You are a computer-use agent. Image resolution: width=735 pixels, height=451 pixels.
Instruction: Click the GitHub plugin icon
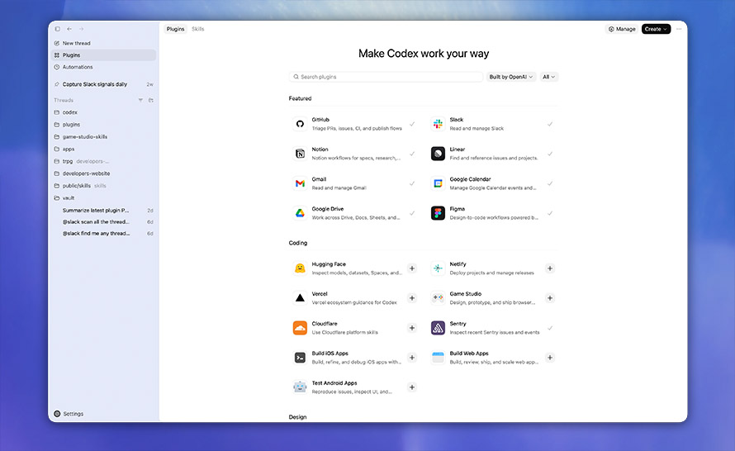point(300,124)
